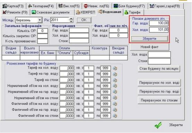
Task: Open the Біля будинку(F7) tab
Action: (x=129, y=6)
